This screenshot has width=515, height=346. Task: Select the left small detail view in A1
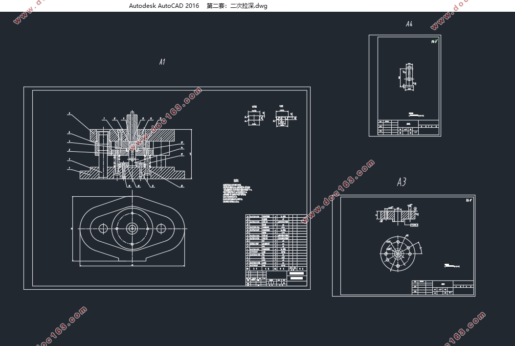coord(254,115)
